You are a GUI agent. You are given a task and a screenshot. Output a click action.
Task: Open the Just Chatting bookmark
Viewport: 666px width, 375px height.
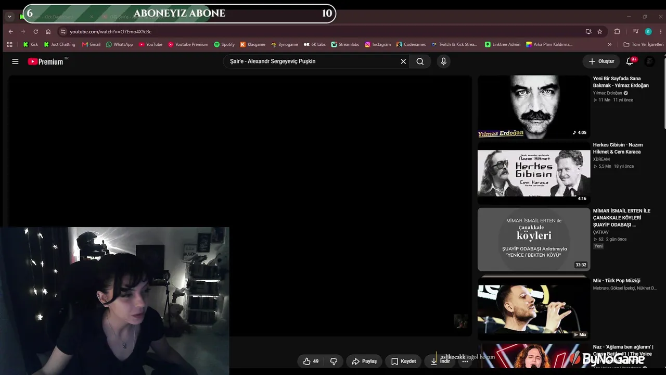pyautogui.click(x=59, y=44)
